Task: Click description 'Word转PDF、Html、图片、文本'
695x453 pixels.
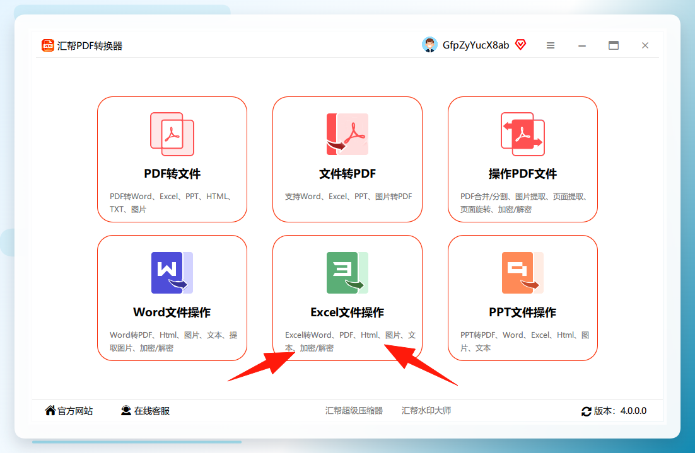Action: tap(166, 335)
